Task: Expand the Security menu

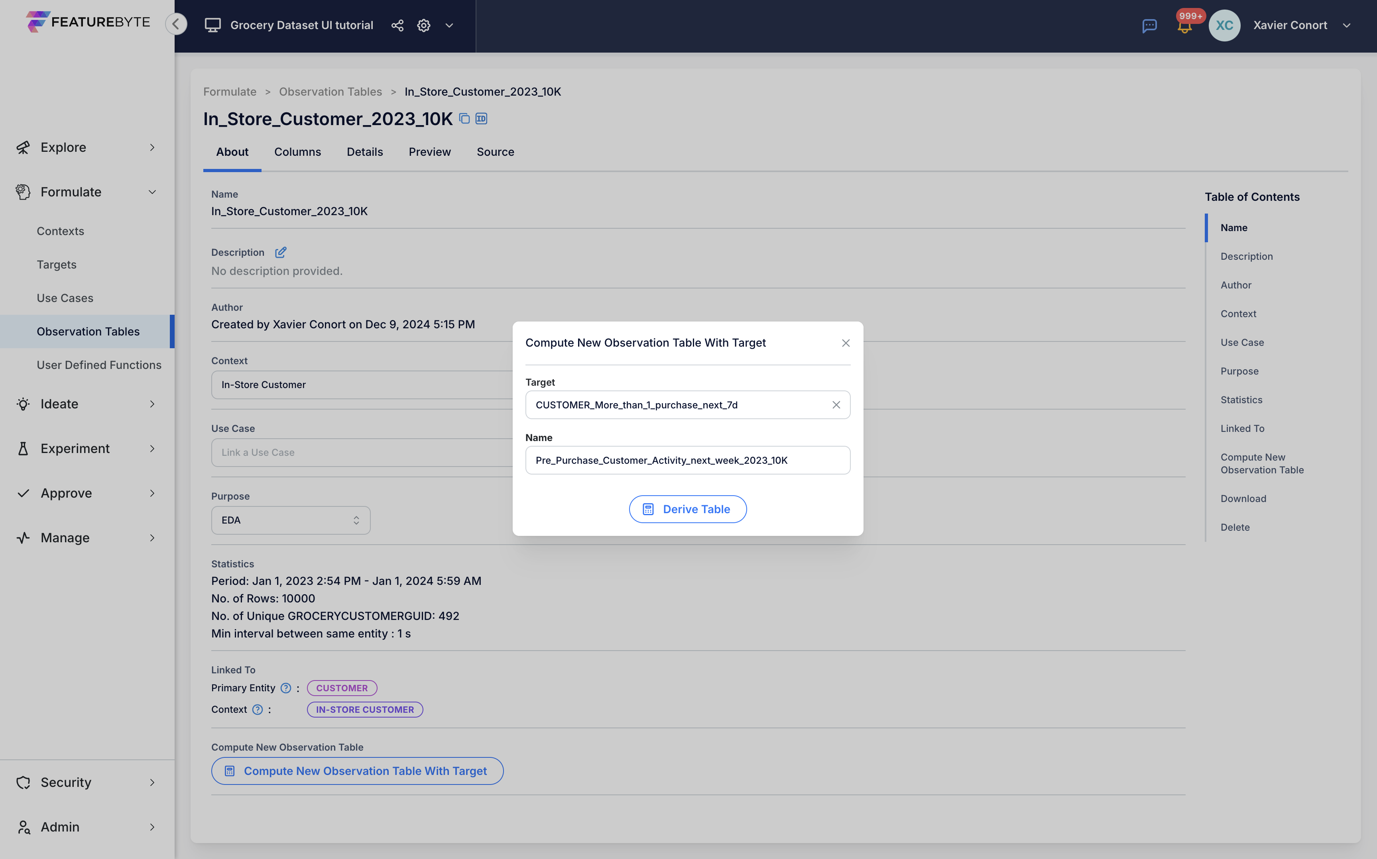Action: pyautogui.click(x=87, y=783)
